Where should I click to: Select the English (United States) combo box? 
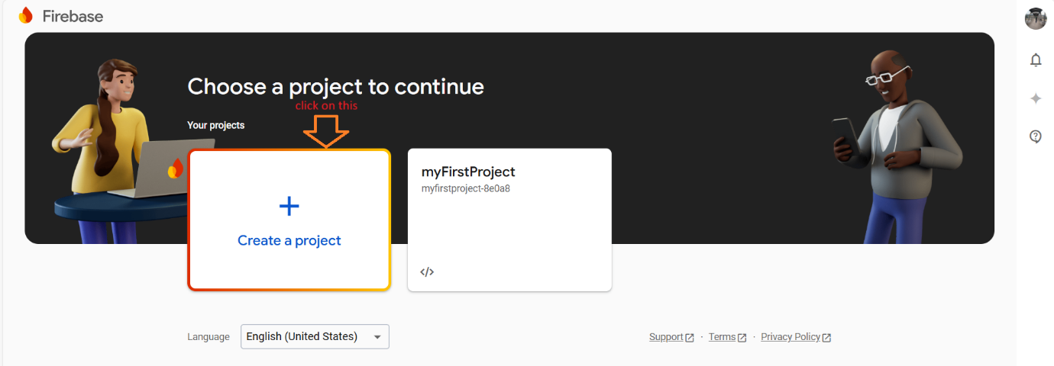(x=315, y=336)
